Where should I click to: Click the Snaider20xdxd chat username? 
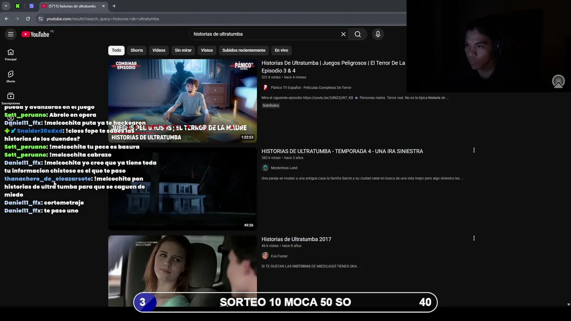pyautogui.click(x=40, y=131)
